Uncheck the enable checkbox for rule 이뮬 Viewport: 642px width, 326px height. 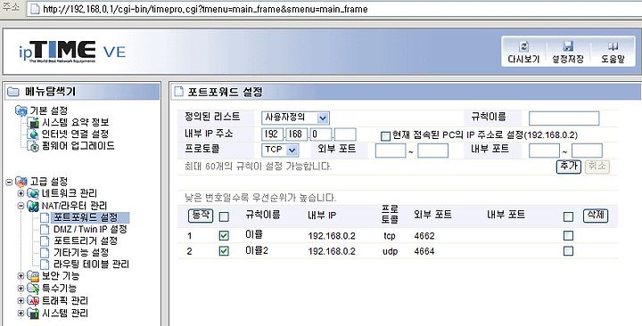(224, 236)
